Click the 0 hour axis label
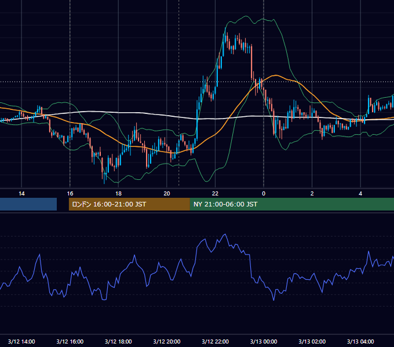Screen dimensions: 394x347 264,194
